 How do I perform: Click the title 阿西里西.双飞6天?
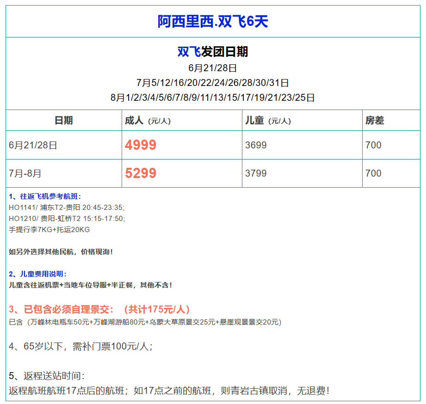tap(213, 21)
